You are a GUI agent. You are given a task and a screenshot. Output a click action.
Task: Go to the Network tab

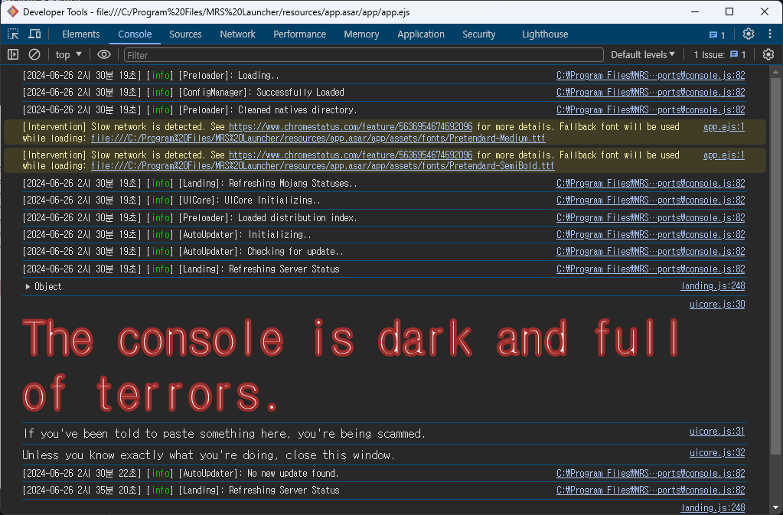(238, 34)
